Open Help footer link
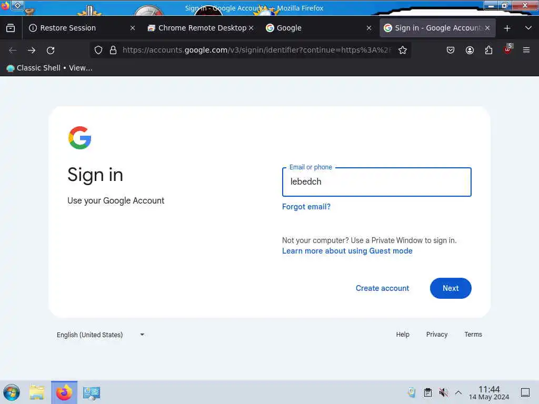 (403, 334)
